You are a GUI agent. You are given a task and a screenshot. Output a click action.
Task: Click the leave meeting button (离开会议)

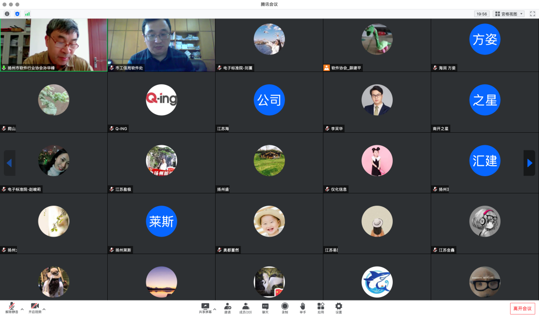click(523, 309)
